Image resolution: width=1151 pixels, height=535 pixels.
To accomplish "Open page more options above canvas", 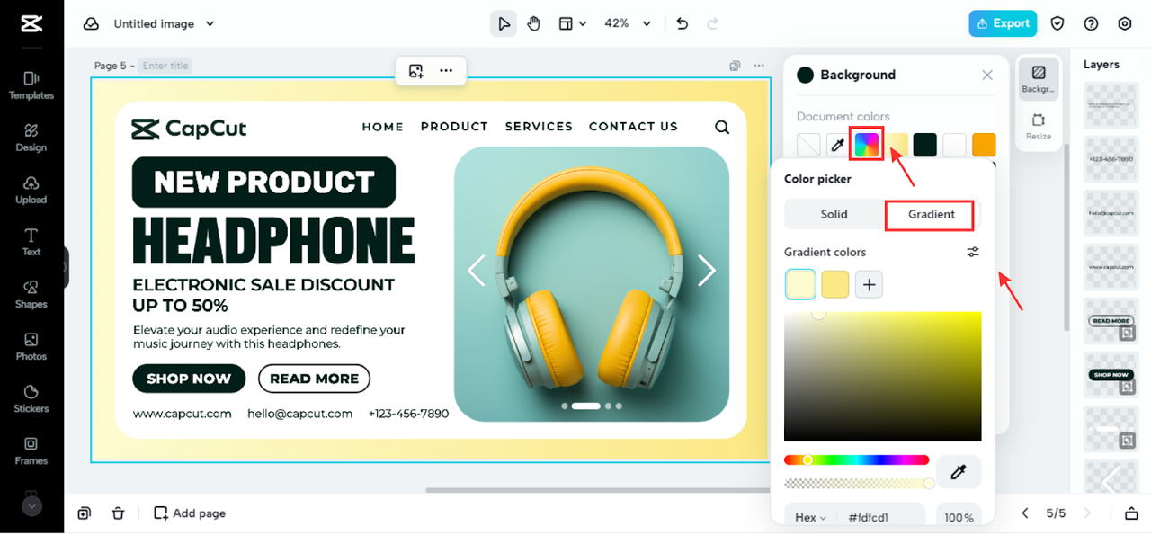I will click(759, 66).
